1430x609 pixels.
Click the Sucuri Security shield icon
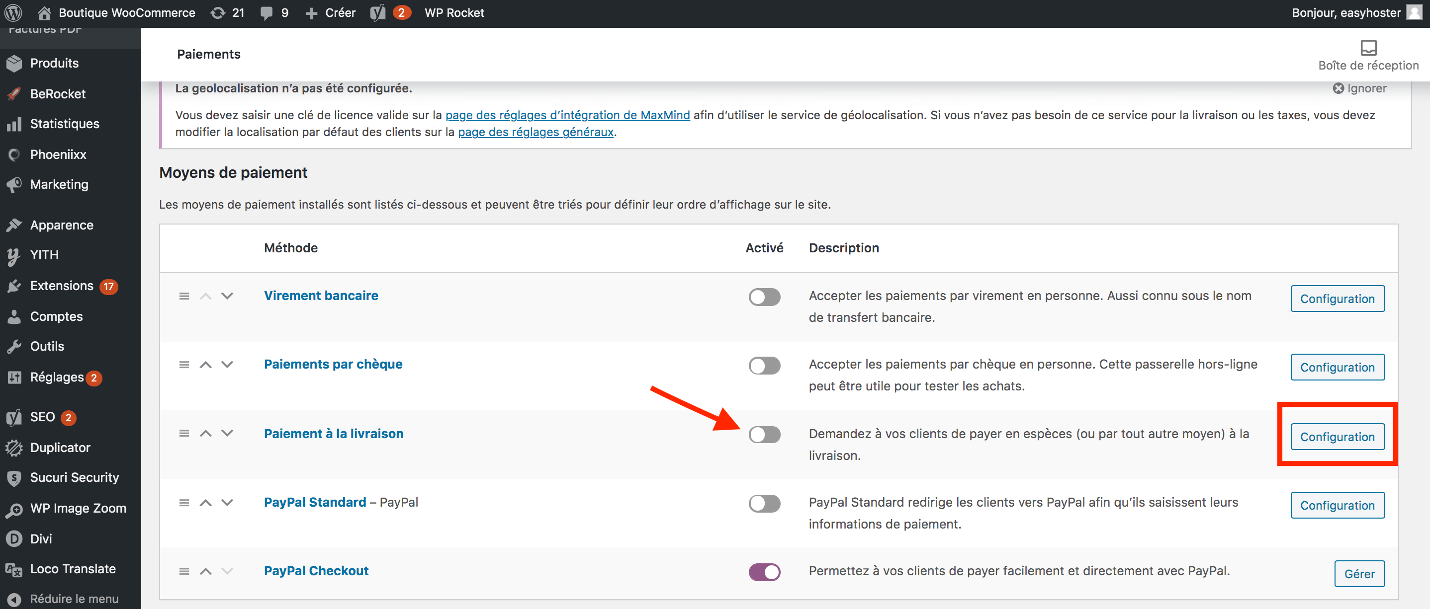tap(14, 477)
